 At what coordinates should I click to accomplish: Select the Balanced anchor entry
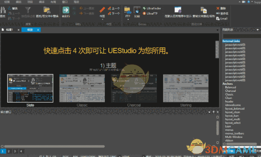point(230,87)
